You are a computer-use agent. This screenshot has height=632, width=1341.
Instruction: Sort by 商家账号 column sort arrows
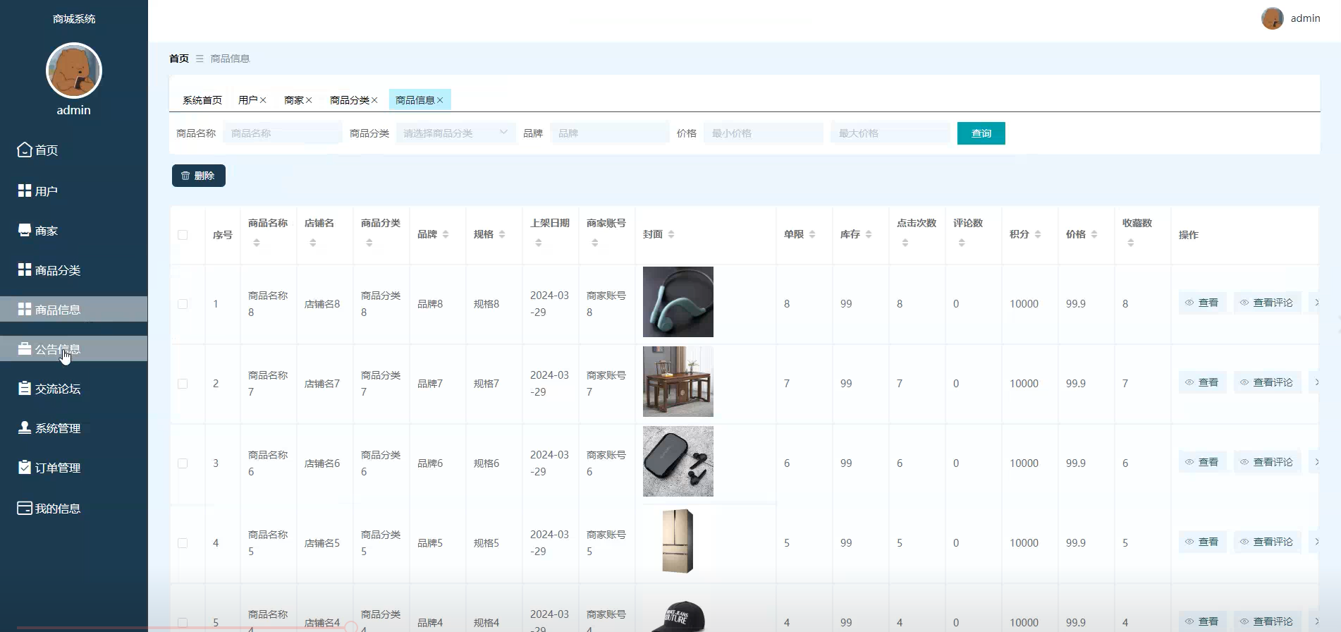click(595, 243)
